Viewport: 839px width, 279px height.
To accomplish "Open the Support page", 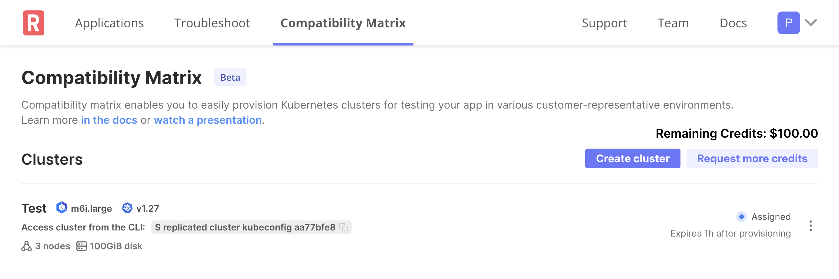I will pos(604,23).
